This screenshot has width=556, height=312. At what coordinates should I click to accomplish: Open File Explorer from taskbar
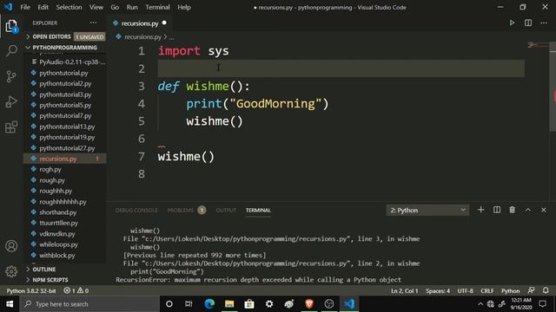click(x=229, y=304)
